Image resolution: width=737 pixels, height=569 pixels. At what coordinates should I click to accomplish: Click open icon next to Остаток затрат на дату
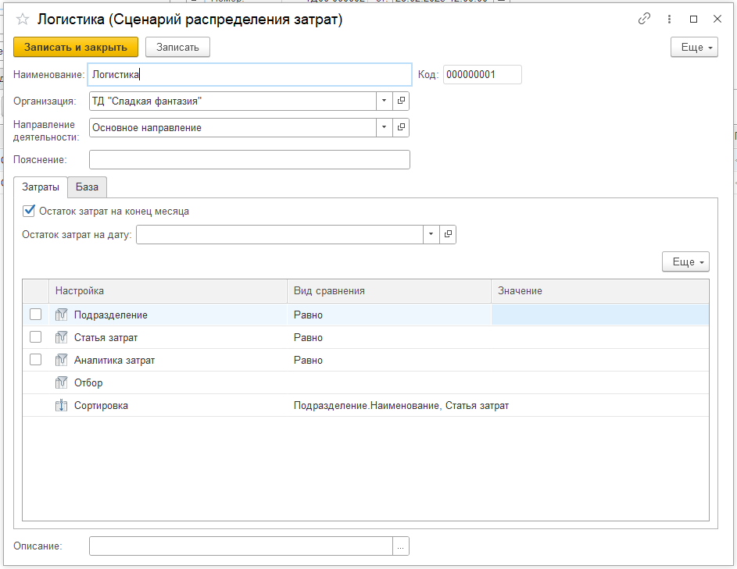(448, 234)
